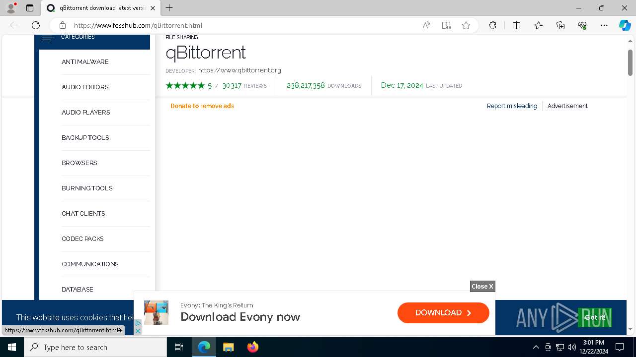Open volume control in system tray
Viewport: 636px width, 357px height.
pos(572,347)
